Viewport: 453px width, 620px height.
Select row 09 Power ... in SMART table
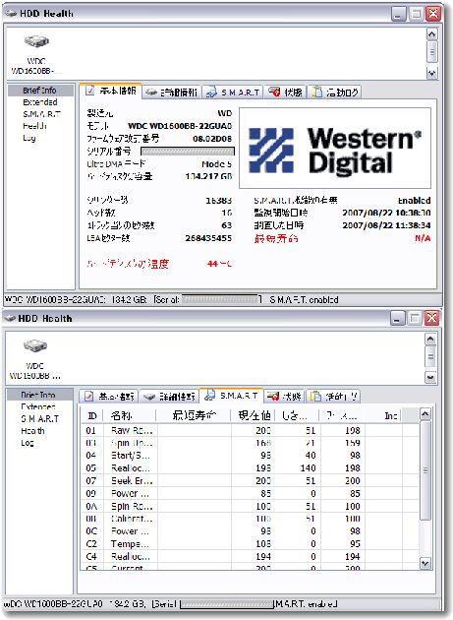click(251, 493)
